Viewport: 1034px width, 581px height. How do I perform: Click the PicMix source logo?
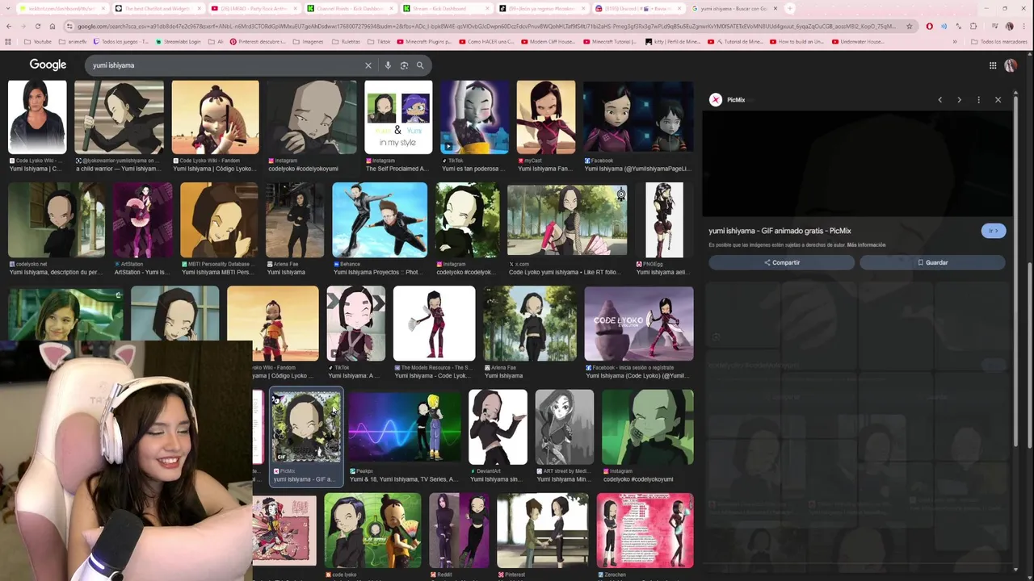716,100
